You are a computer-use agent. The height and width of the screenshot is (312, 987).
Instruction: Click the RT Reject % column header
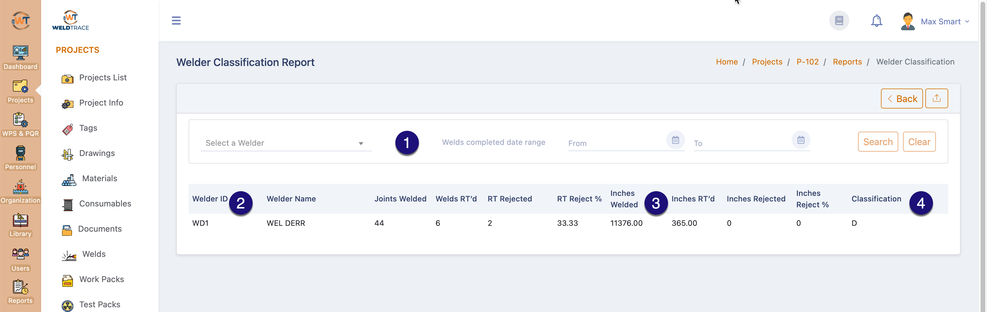pos(579,199)
